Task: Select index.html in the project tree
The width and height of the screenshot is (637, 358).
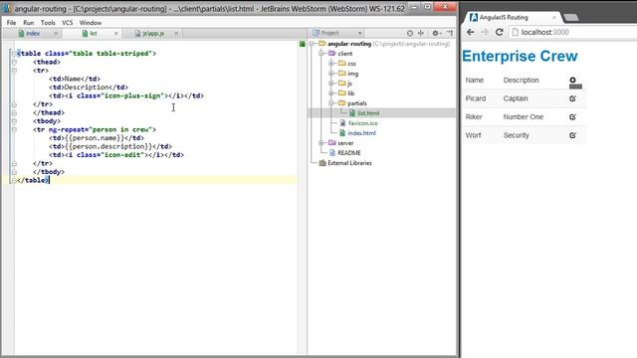Action: (x=361, y=133)
